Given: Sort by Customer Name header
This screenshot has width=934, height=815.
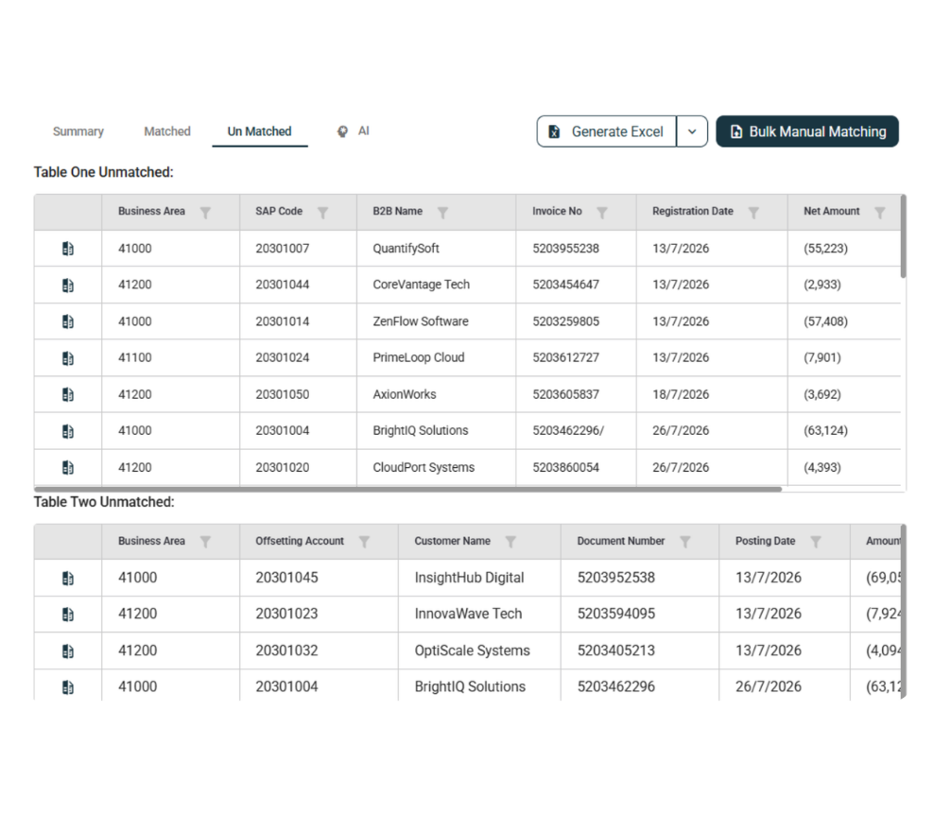Looking at the screenshot, I should pos(453,541).
